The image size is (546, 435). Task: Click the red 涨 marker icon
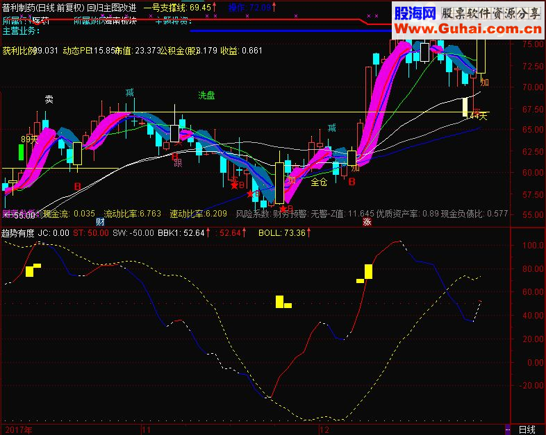click(x=367, y=222)
